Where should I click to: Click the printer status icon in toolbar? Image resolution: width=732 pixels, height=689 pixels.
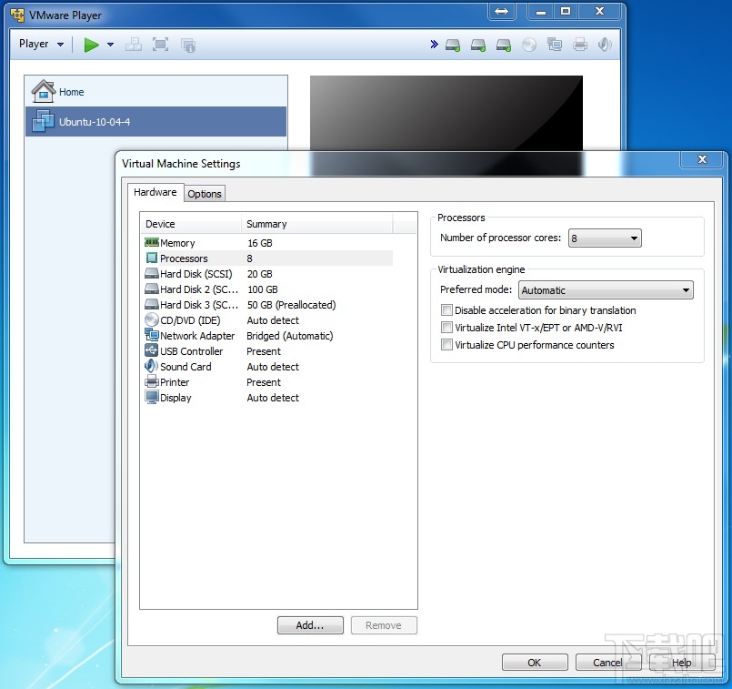click(x=579, y=44)
